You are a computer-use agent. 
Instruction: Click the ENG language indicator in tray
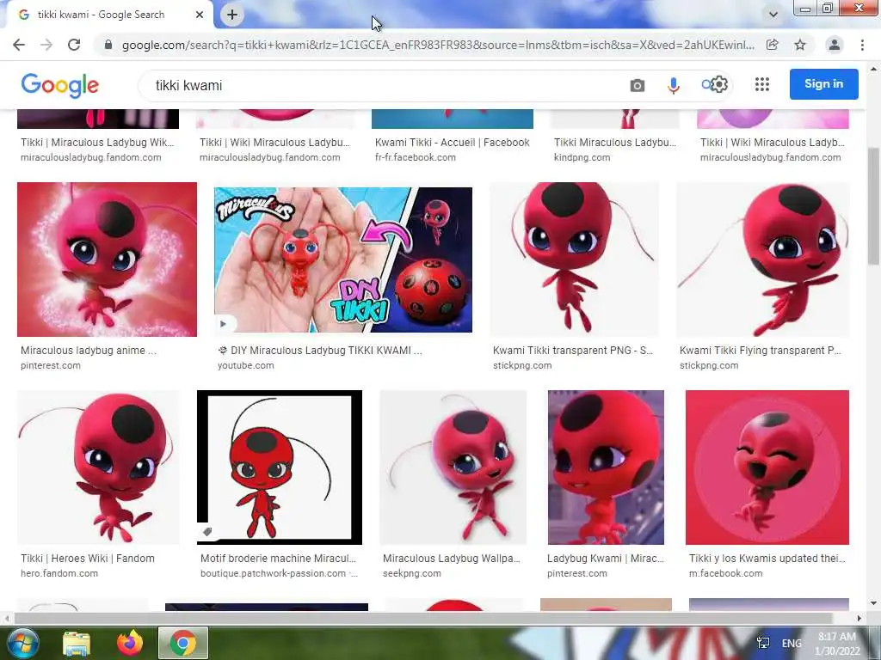792,643
